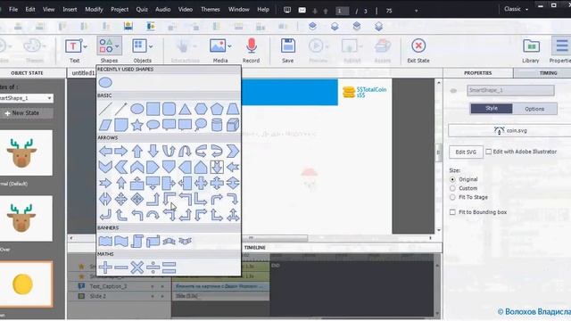Select the yellow coin state thumbnail

pyautogui.click(x=26, y=284)
